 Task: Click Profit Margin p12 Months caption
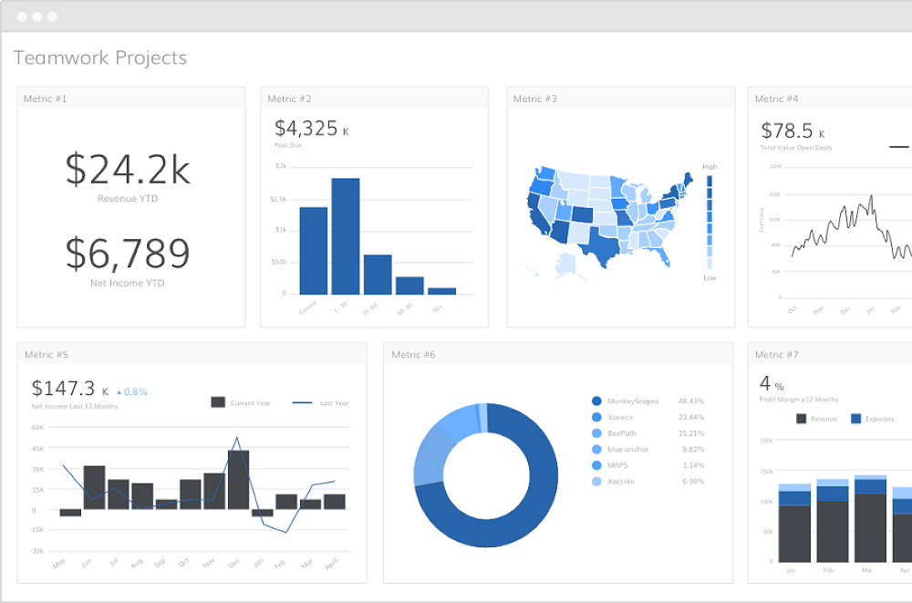click(x=799, y=400)
